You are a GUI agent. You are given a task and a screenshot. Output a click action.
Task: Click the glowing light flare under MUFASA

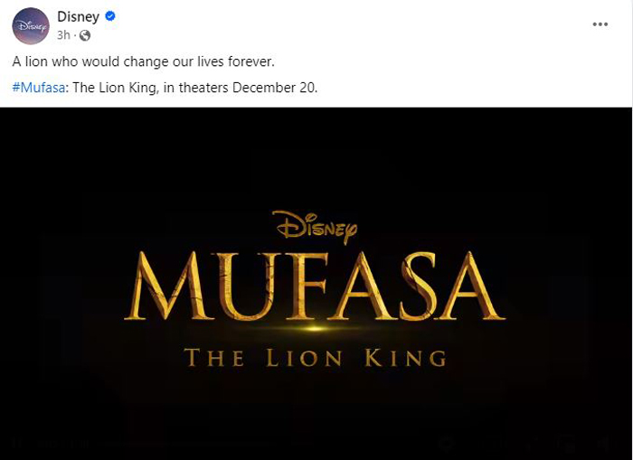pyautogui.click(x=315, y=328)
